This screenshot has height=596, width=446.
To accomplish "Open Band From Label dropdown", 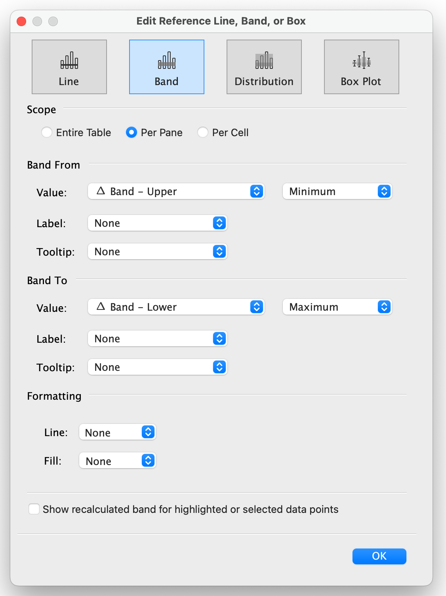I will click(x=157, y=223).
